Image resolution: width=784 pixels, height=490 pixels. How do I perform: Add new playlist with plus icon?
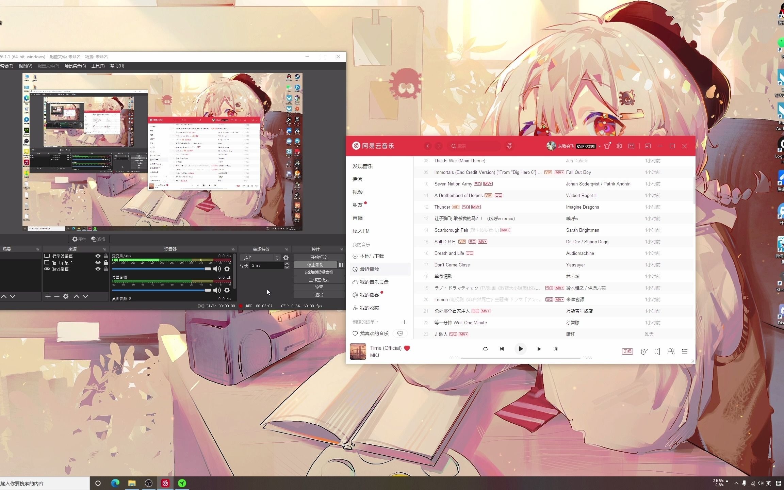pyautogui.click(x=404, y=322)
